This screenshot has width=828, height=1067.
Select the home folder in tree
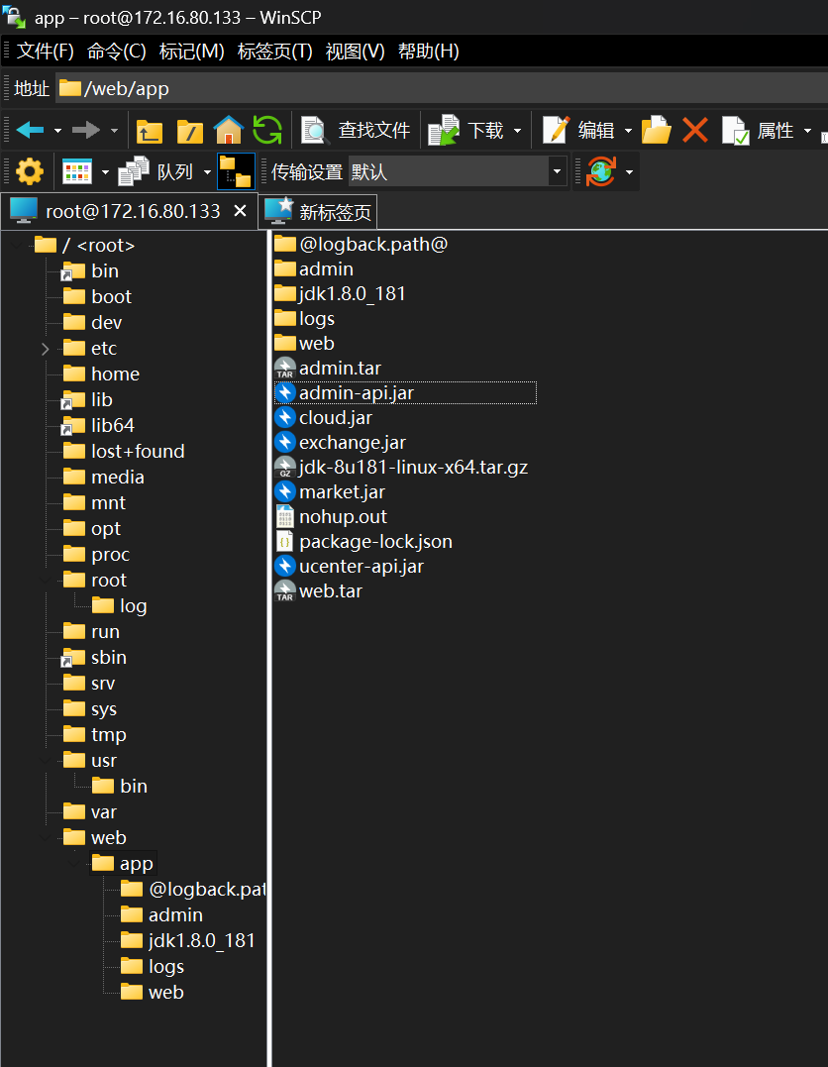pos(101,373)
